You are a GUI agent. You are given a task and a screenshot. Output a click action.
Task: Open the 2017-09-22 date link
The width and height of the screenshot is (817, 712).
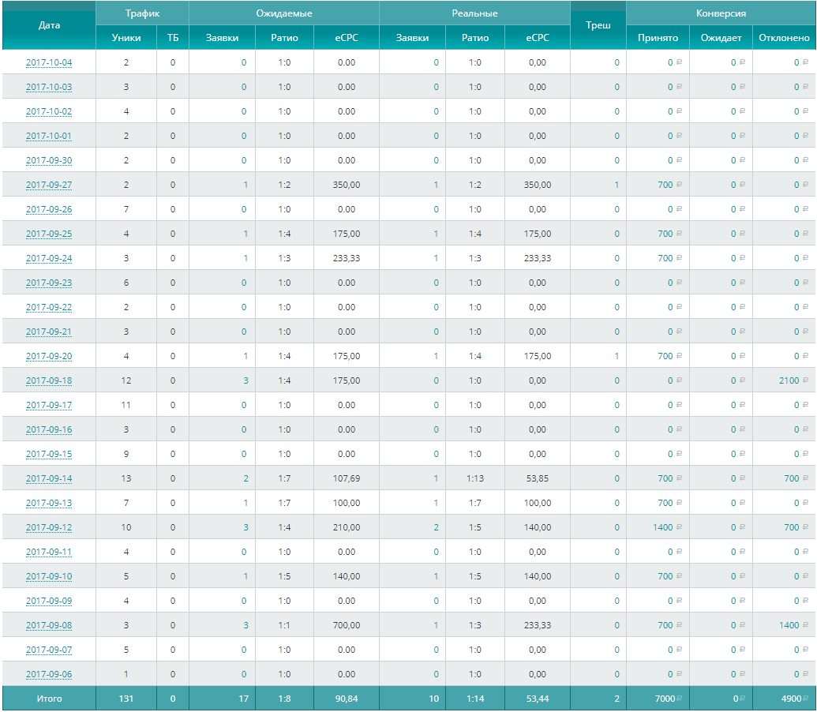[49, 307]
